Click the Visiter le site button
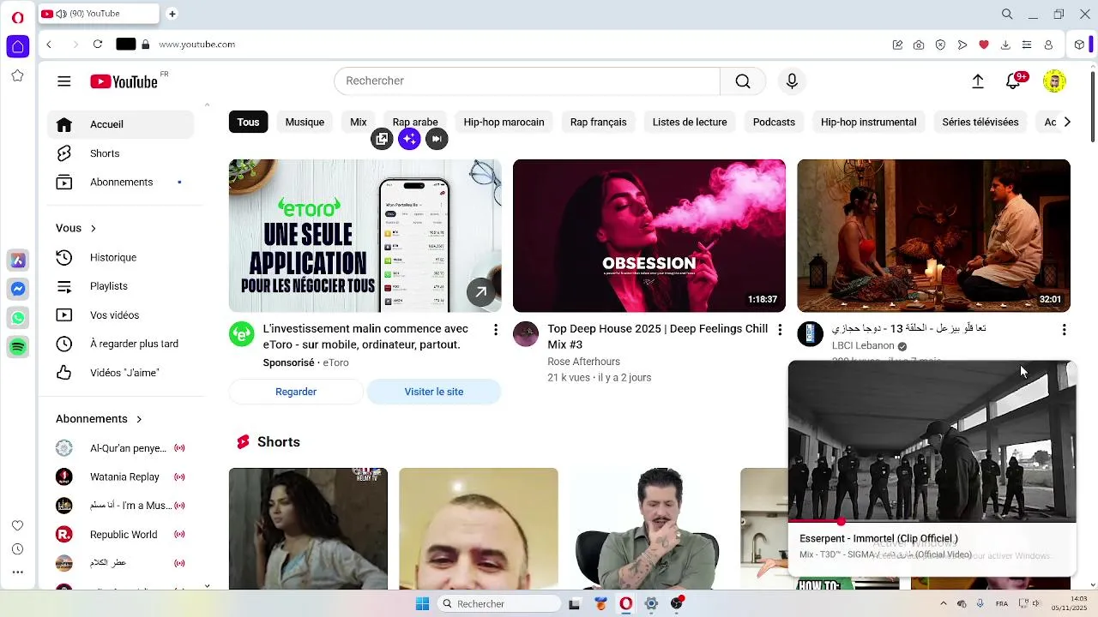 (x=434, y=392)
